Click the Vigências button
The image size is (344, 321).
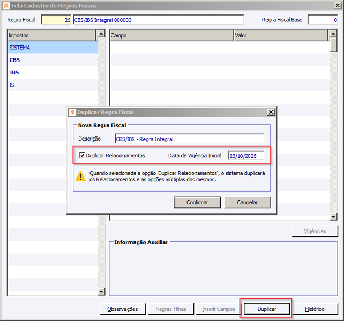(x=315, y=231)
